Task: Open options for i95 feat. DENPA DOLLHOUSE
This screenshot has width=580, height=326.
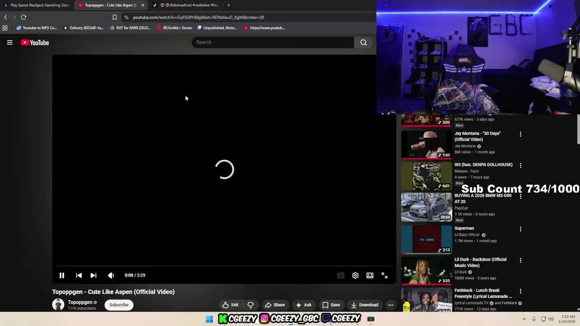Action: tap(520, 166)
